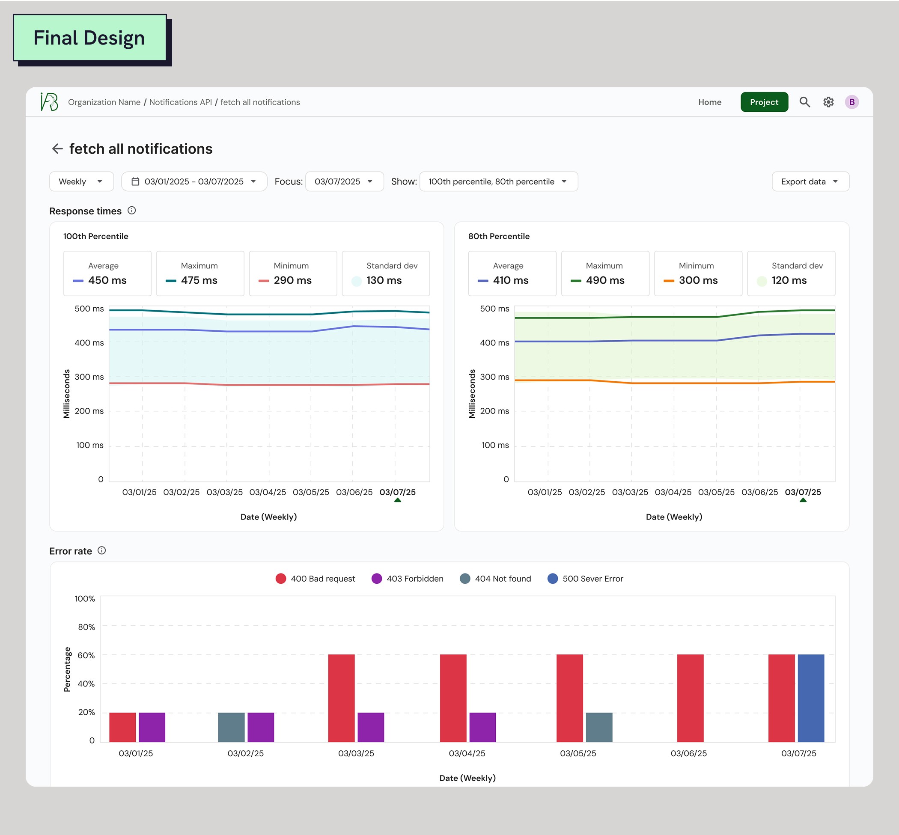Select the Project nav button
Image resolution: width=899 pixels, height=835 pixels.
point(764,102)
